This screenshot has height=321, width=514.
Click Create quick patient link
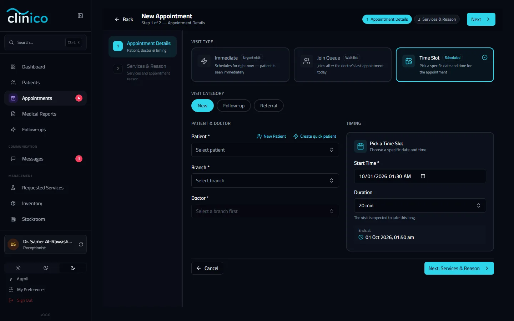click(315, 136)
